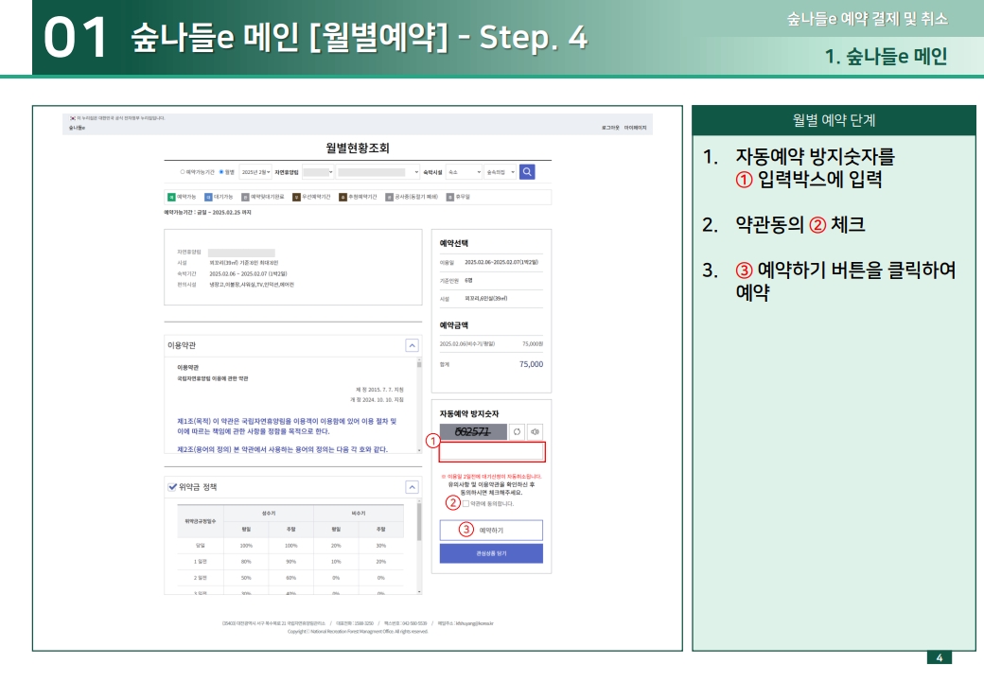Click the blue search magnifier icon
Image resolution: width=984 pixels, height=681 pixels.
[x=525, y=172]
